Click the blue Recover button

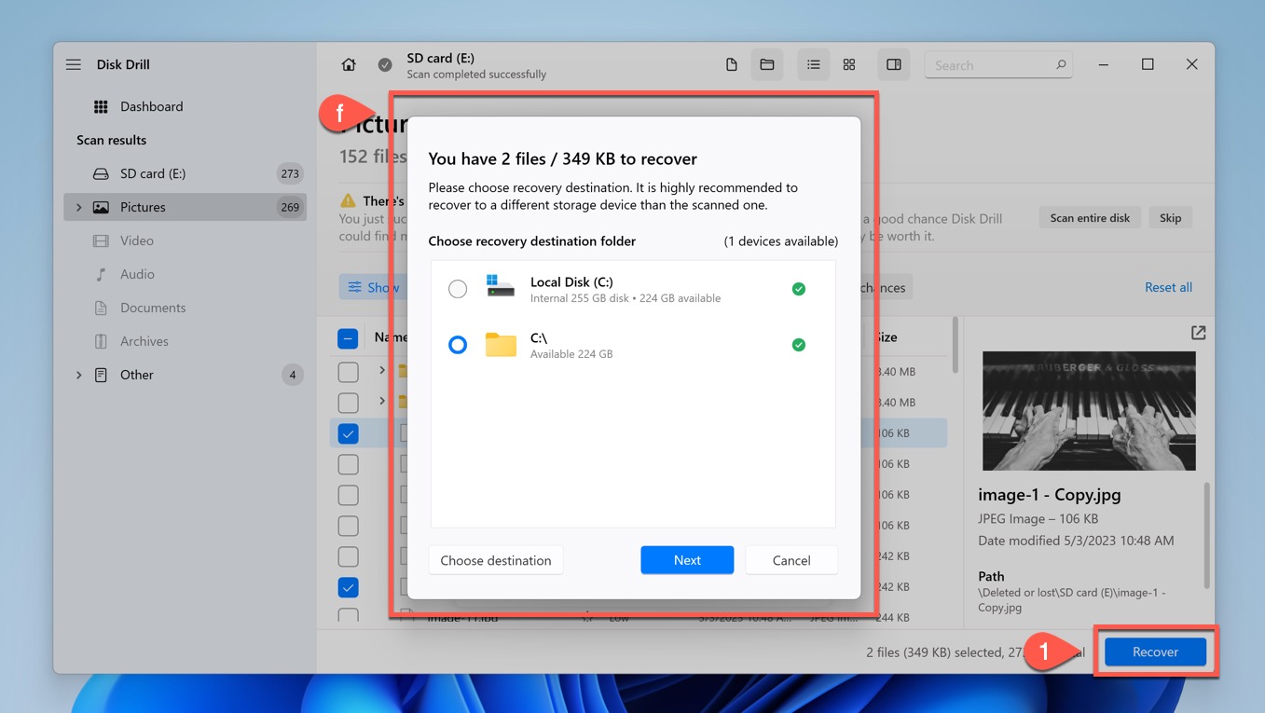1155,651
